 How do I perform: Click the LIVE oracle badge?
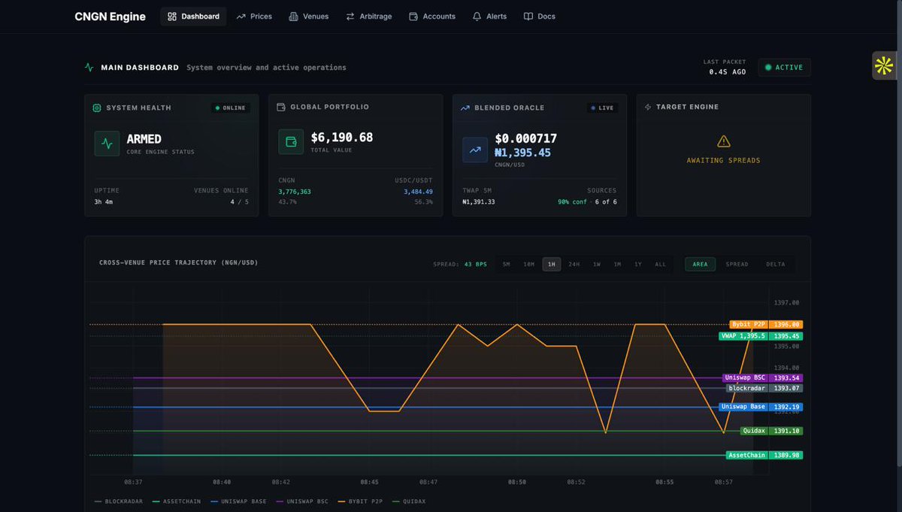coord(602,108)
